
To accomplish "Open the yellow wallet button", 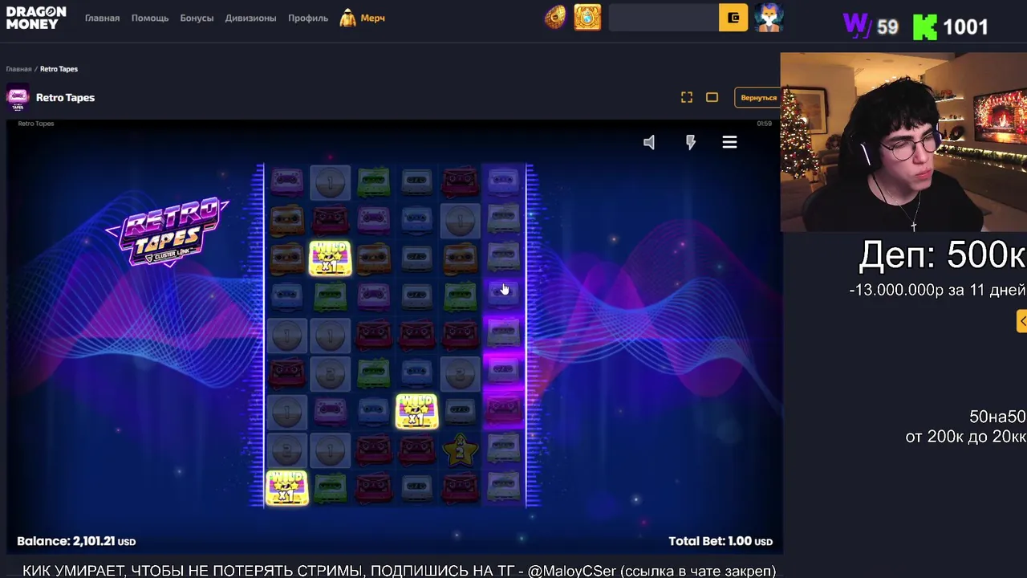I will point(733,18).
